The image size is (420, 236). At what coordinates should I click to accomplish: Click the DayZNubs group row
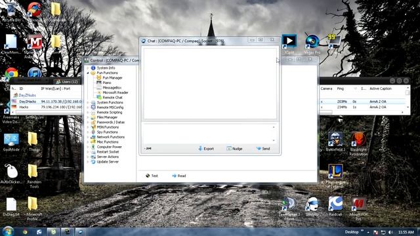pyautogui.click(x=27, y=95)
